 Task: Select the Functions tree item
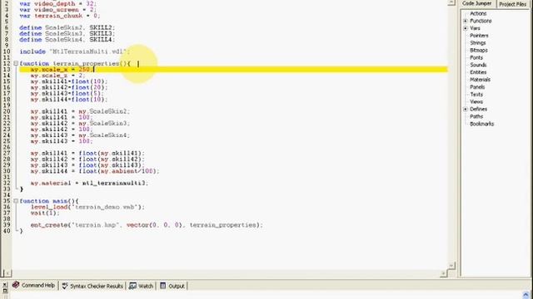click(x=481, y=21)
